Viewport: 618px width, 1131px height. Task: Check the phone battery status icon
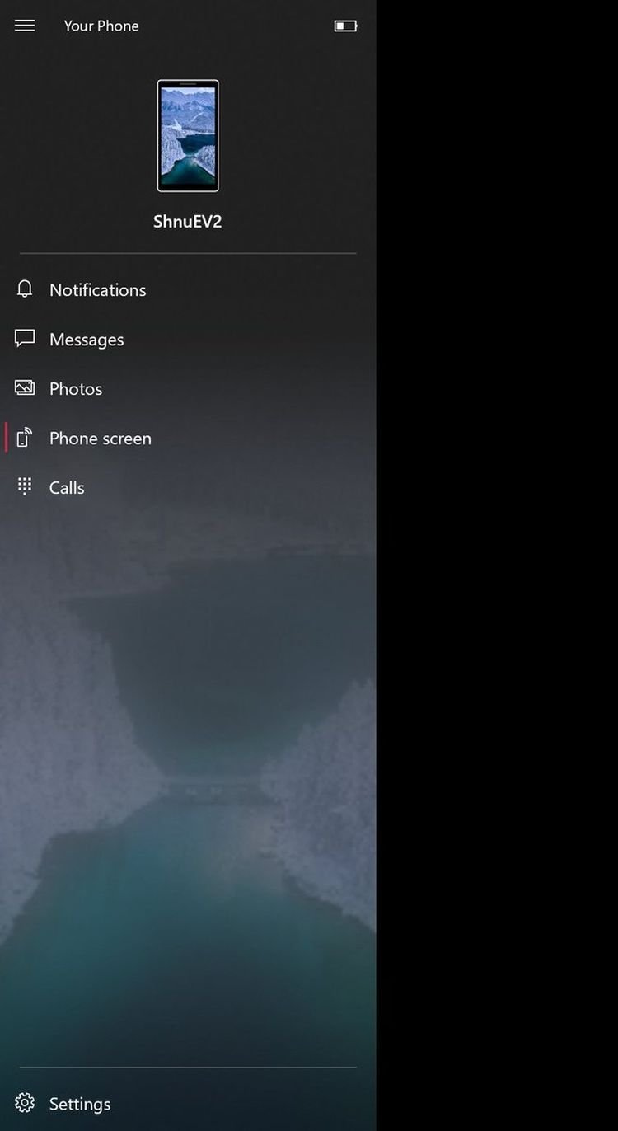point(345,26)
